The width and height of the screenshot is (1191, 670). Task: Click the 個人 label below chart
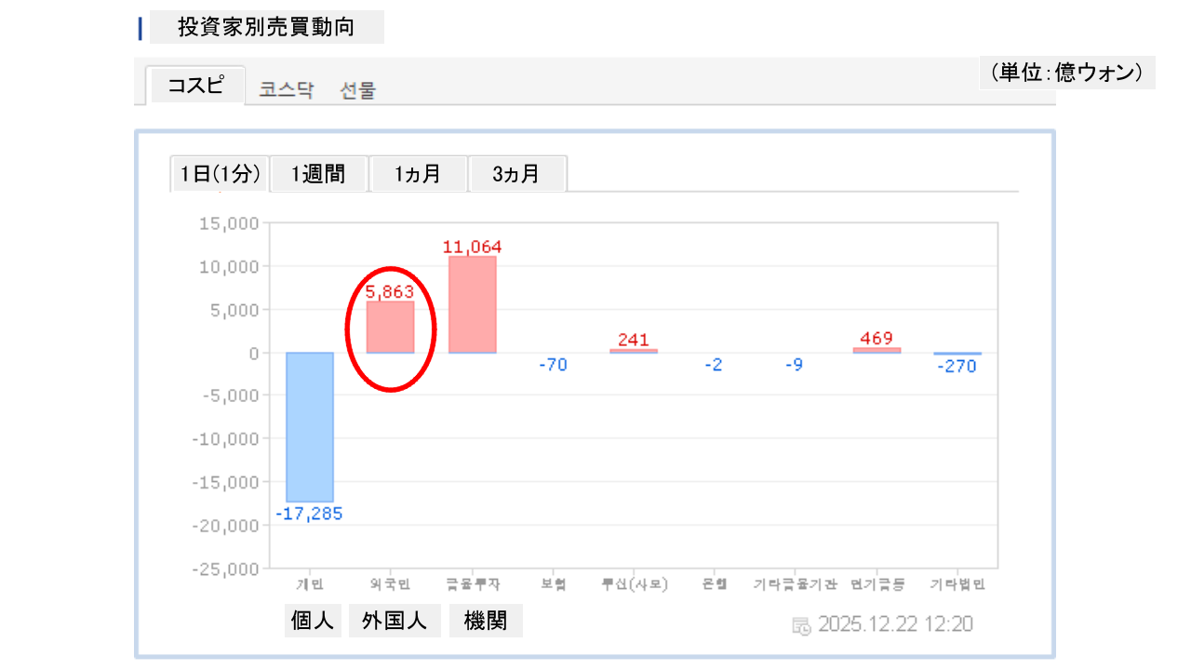313,621
